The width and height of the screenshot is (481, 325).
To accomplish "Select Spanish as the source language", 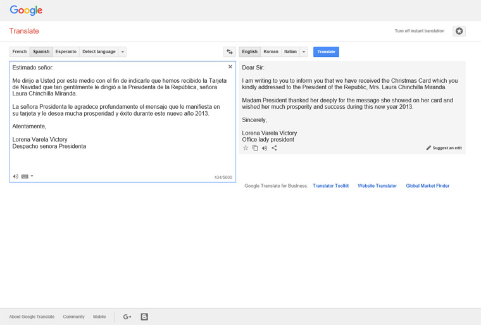I will [x=41, y=51].
